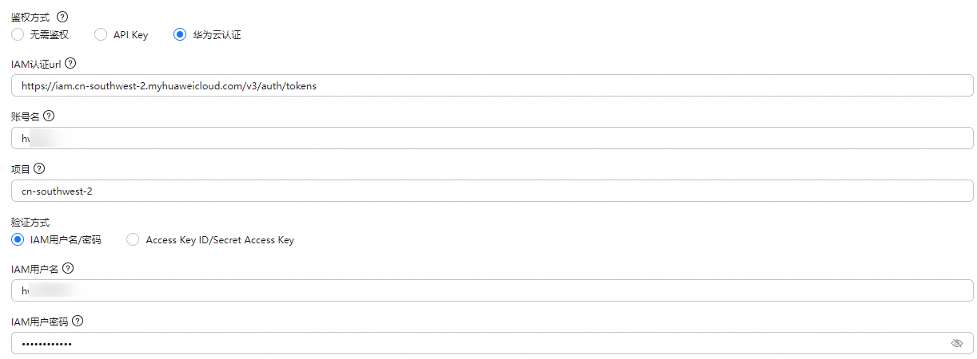The width and height of the screenshot is (977, 359).
Task: Focus the IAM用户名 input box
Action: coord(492,290)
